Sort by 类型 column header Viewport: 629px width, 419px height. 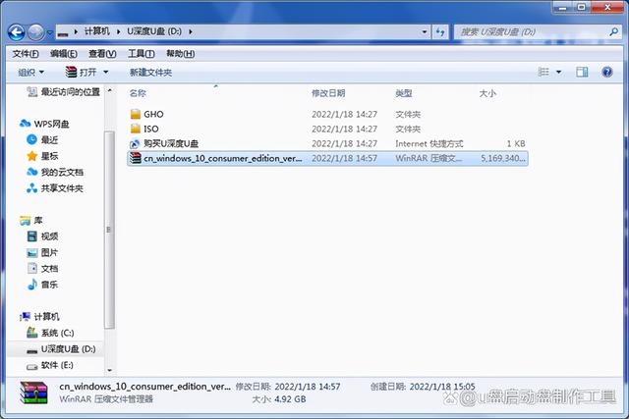tap(404, 93)
